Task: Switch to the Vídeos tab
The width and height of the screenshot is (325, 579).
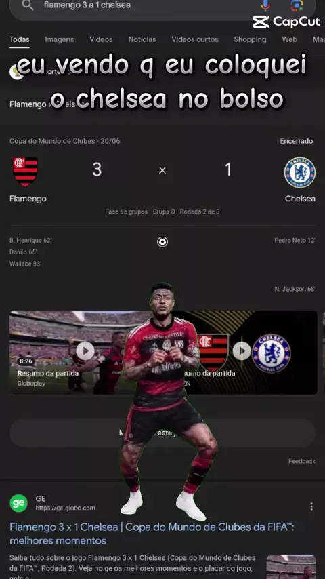Action: [x=101, y=39]
